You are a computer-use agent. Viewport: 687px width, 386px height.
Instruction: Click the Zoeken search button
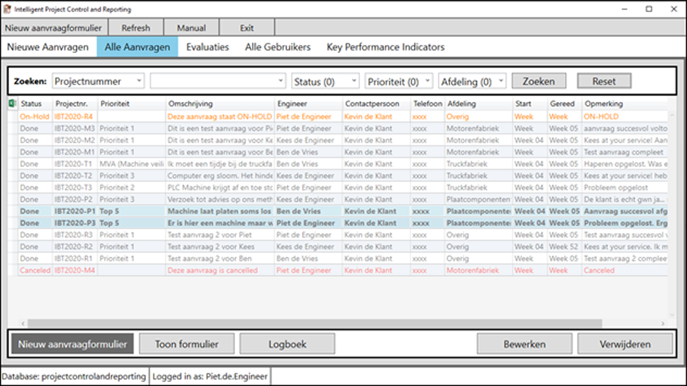coord(539,81)
